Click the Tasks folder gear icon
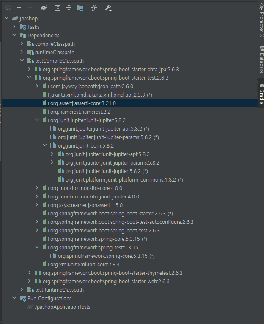This screenshot has height=324, width=264. pyautogui.click(x=23, y=27)
